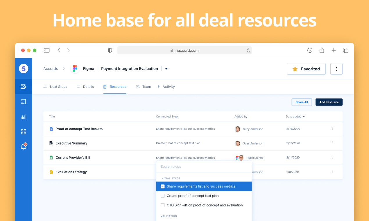Click Harris Jones avatar photo

point(241,158)
